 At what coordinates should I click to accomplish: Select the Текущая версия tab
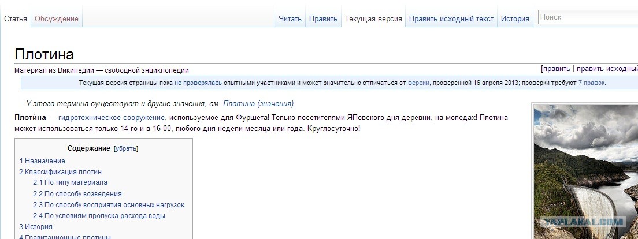click(x=373, y=18)
